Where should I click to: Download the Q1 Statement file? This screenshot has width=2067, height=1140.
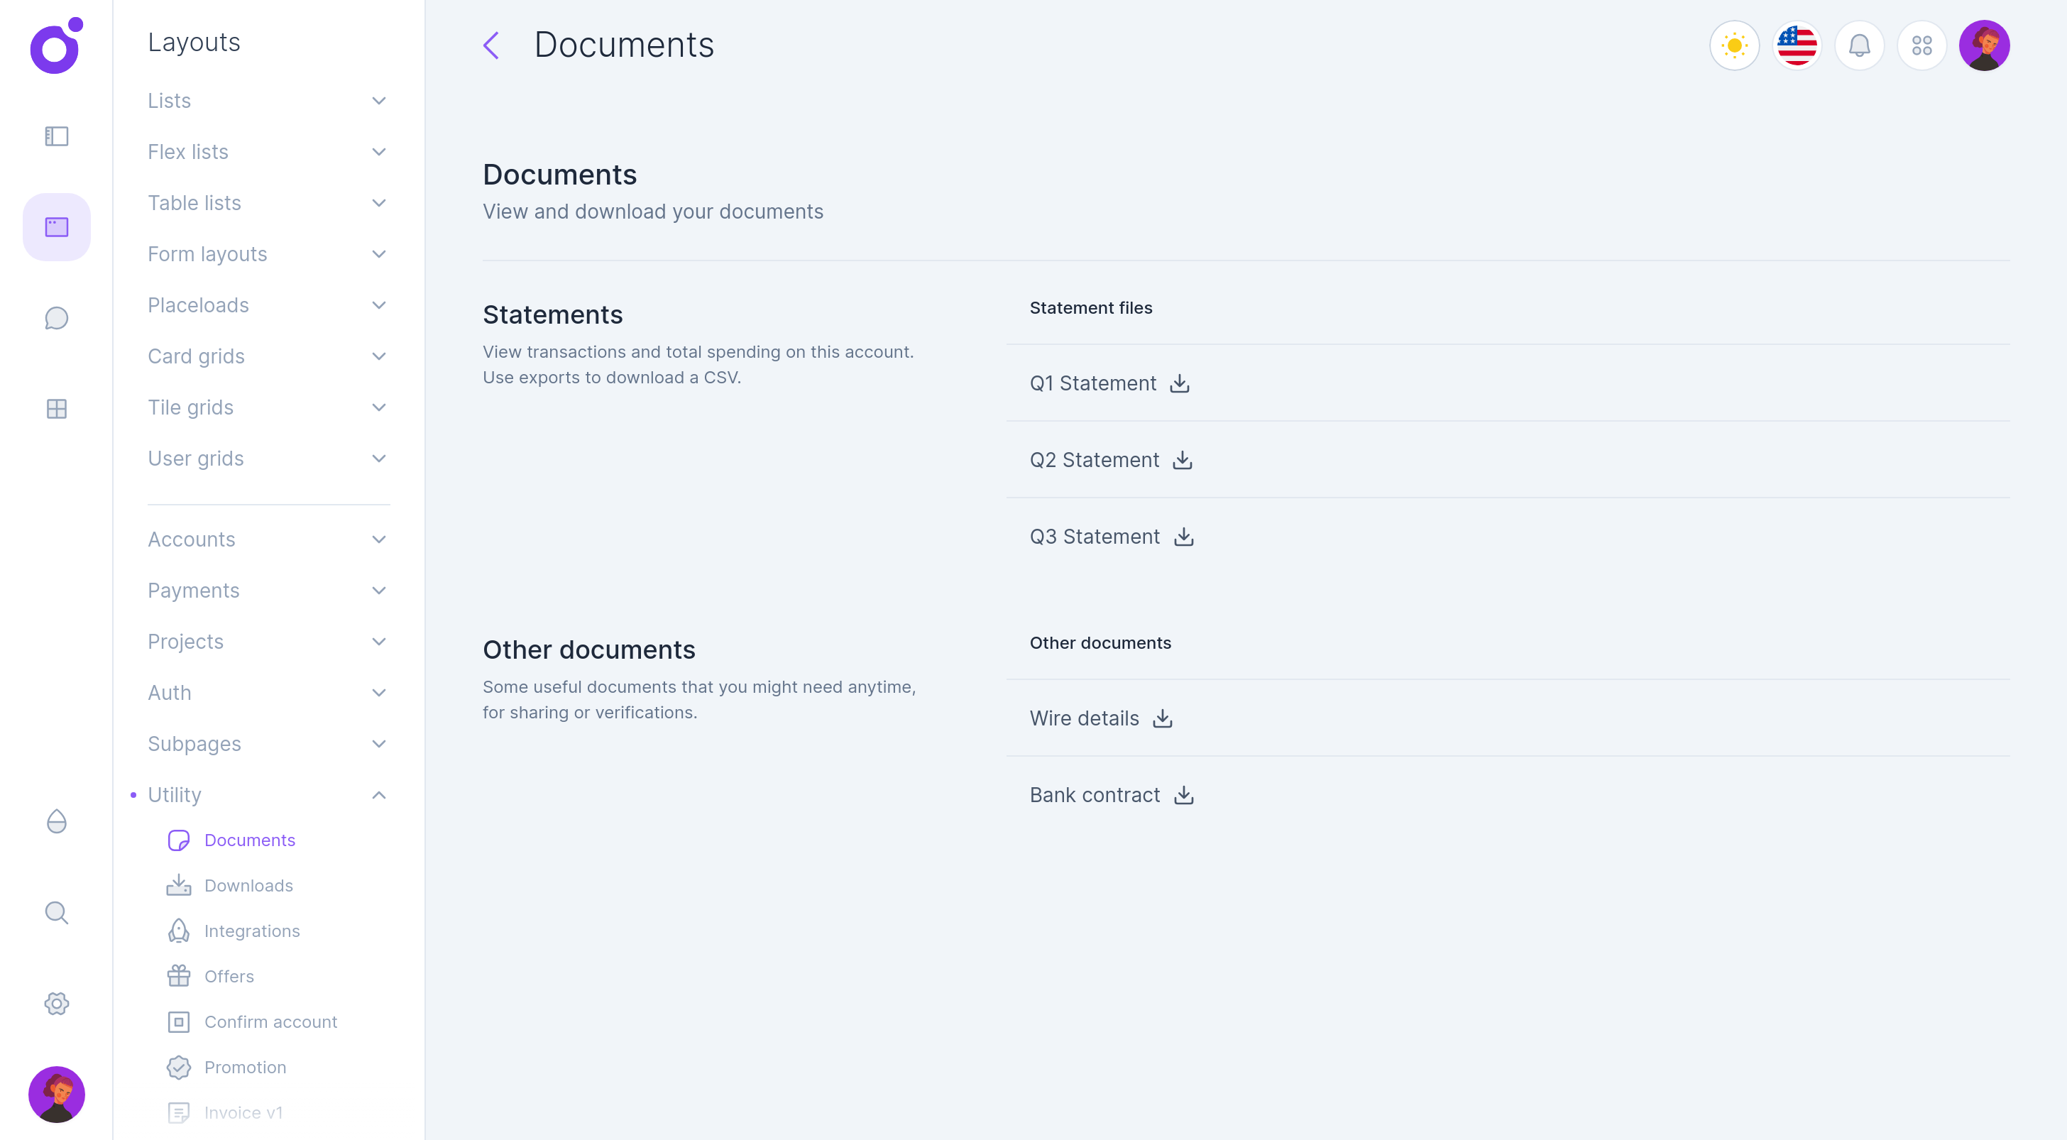pos(1179,383)
